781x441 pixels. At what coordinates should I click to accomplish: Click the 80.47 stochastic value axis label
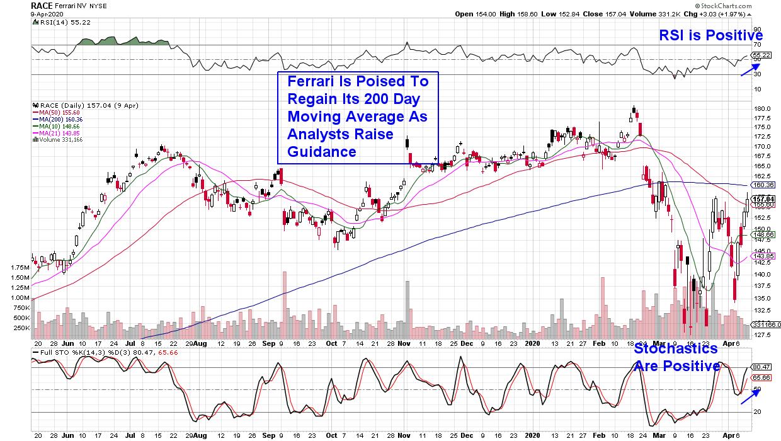coord(762,367)
